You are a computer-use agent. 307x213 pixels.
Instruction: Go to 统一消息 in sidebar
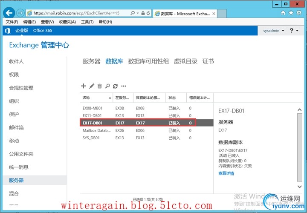point(19,167)
